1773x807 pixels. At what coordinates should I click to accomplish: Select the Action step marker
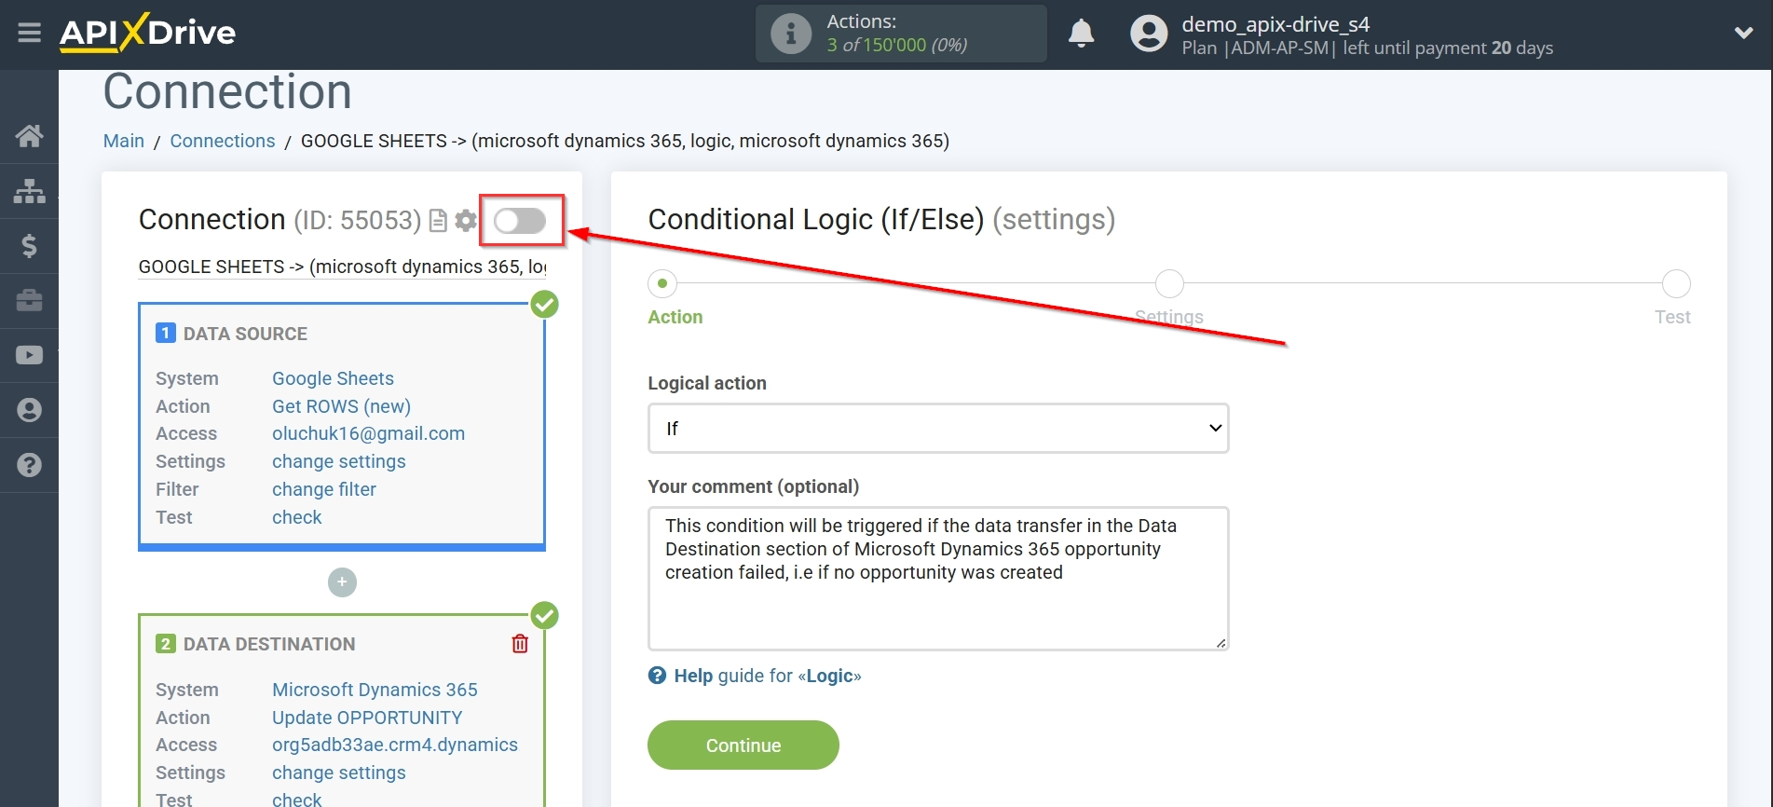coord(662,283)
